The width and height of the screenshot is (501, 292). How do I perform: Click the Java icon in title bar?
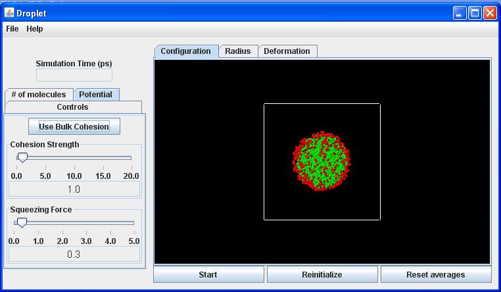pyautogui.click(x=9, y=12)
